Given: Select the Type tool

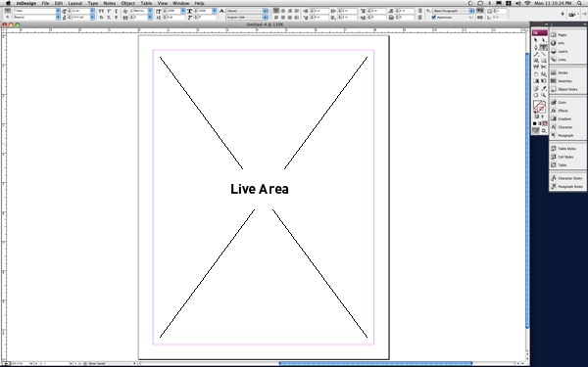Looking at the screenshot, I should click(543, 47).
